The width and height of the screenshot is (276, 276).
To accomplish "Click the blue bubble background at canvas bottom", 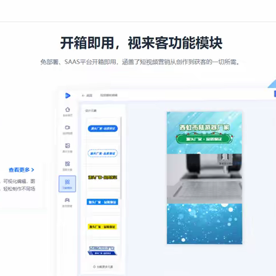I will (x=204, y=224).
